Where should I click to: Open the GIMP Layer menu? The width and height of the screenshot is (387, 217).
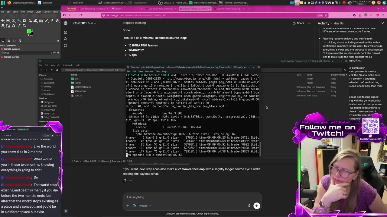[x=38, y=12]
